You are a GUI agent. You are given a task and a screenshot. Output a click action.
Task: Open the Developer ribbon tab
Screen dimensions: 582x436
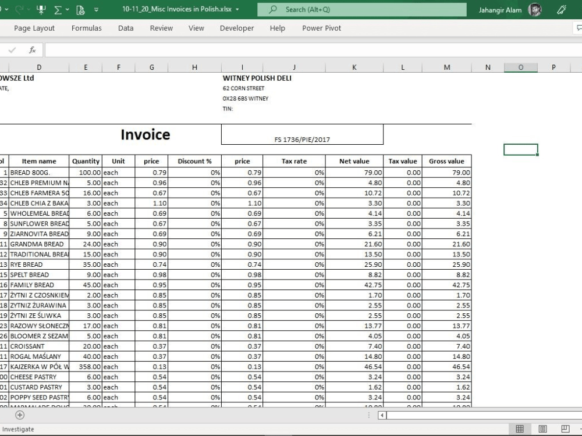coord(237,28)
